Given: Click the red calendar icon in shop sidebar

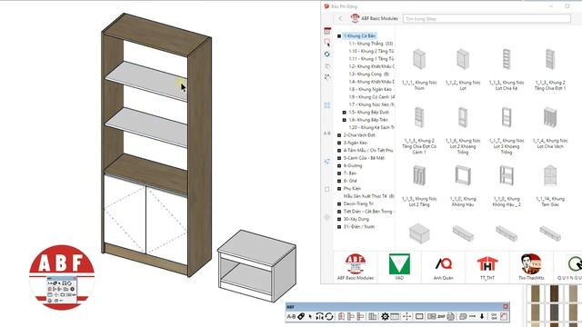Looking at the screenshot, I should pos(327,31).
